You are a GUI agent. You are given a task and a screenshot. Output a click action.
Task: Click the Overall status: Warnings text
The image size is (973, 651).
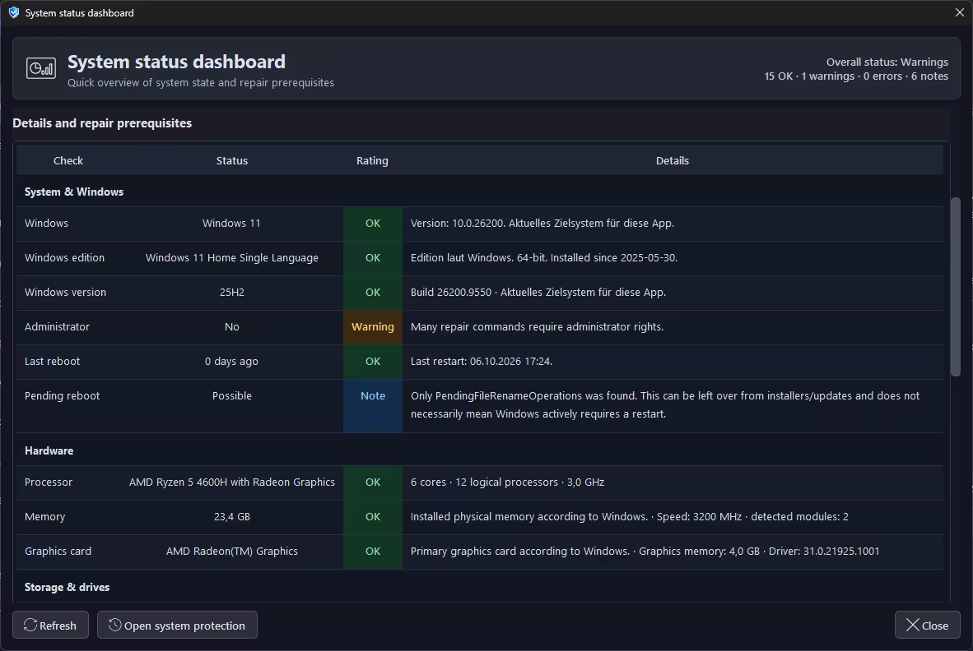click(x=887, y=62)
